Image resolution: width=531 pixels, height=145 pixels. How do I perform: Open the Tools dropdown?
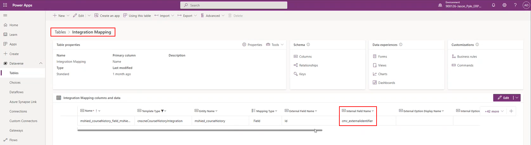click(275, 45)
